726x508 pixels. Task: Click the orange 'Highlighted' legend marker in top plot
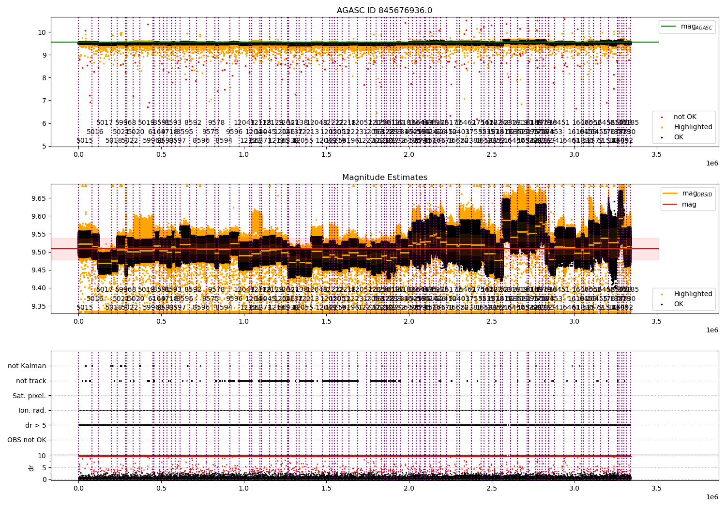(x=662, y=127)
